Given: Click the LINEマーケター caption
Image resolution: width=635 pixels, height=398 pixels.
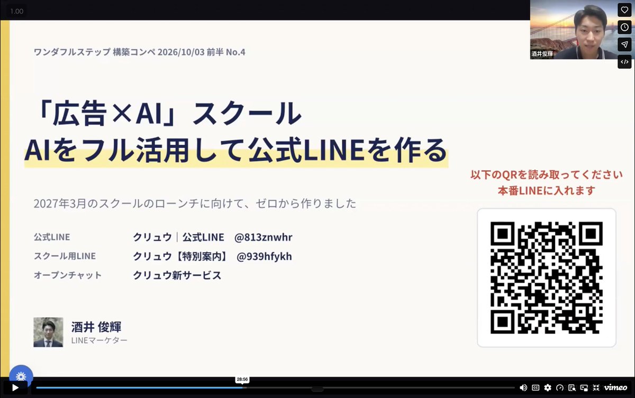Looking at the screenshot, I should click(x=99, y=340).
